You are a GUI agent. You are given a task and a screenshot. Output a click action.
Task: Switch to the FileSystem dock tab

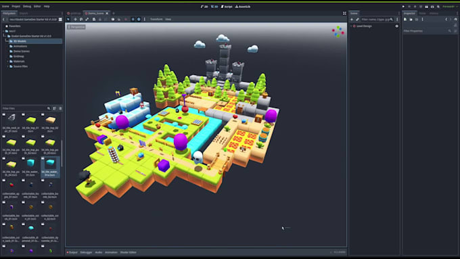(9, 14)
